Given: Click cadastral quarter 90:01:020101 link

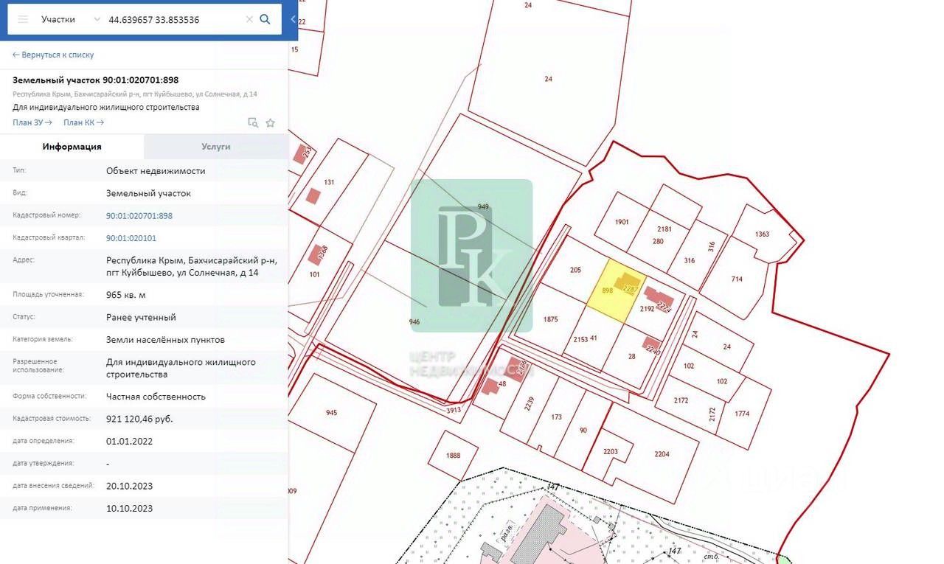Looking at the screenshot, I should [x=131, y=238].
